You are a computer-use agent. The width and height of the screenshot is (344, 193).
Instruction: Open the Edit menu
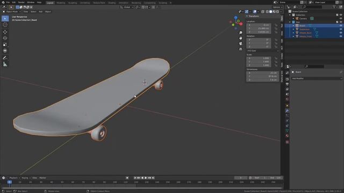pyautogui.click(x=14, y=2)
